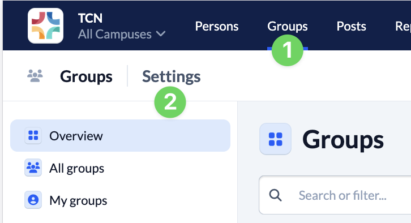Select the Groups sub-navigation tab

86,76
